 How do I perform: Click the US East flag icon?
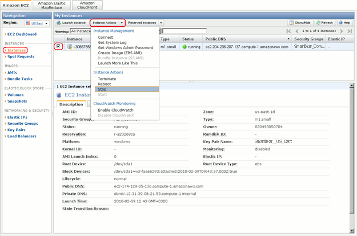click(x=28, y=23)
